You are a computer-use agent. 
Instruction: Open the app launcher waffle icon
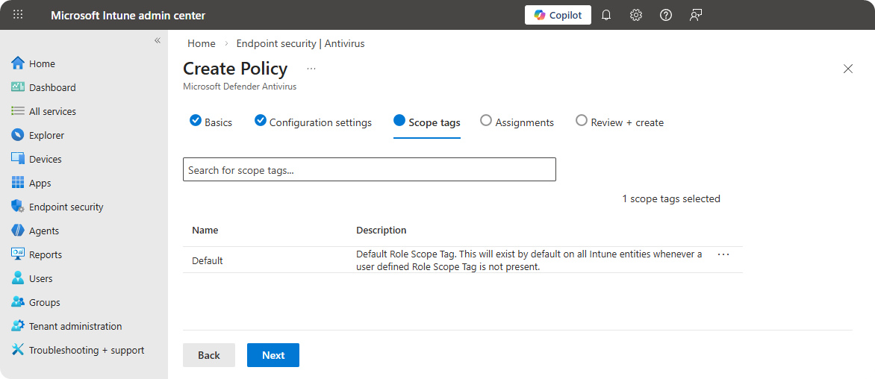point(18,15)
